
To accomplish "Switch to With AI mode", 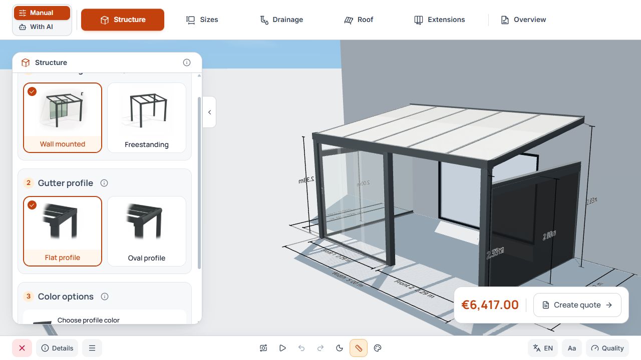I will click(42, 27).
